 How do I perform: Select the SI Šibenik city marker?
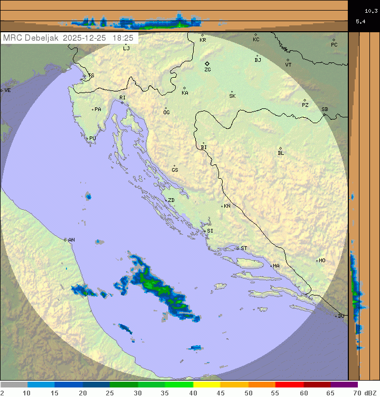(x=205, y=230)
